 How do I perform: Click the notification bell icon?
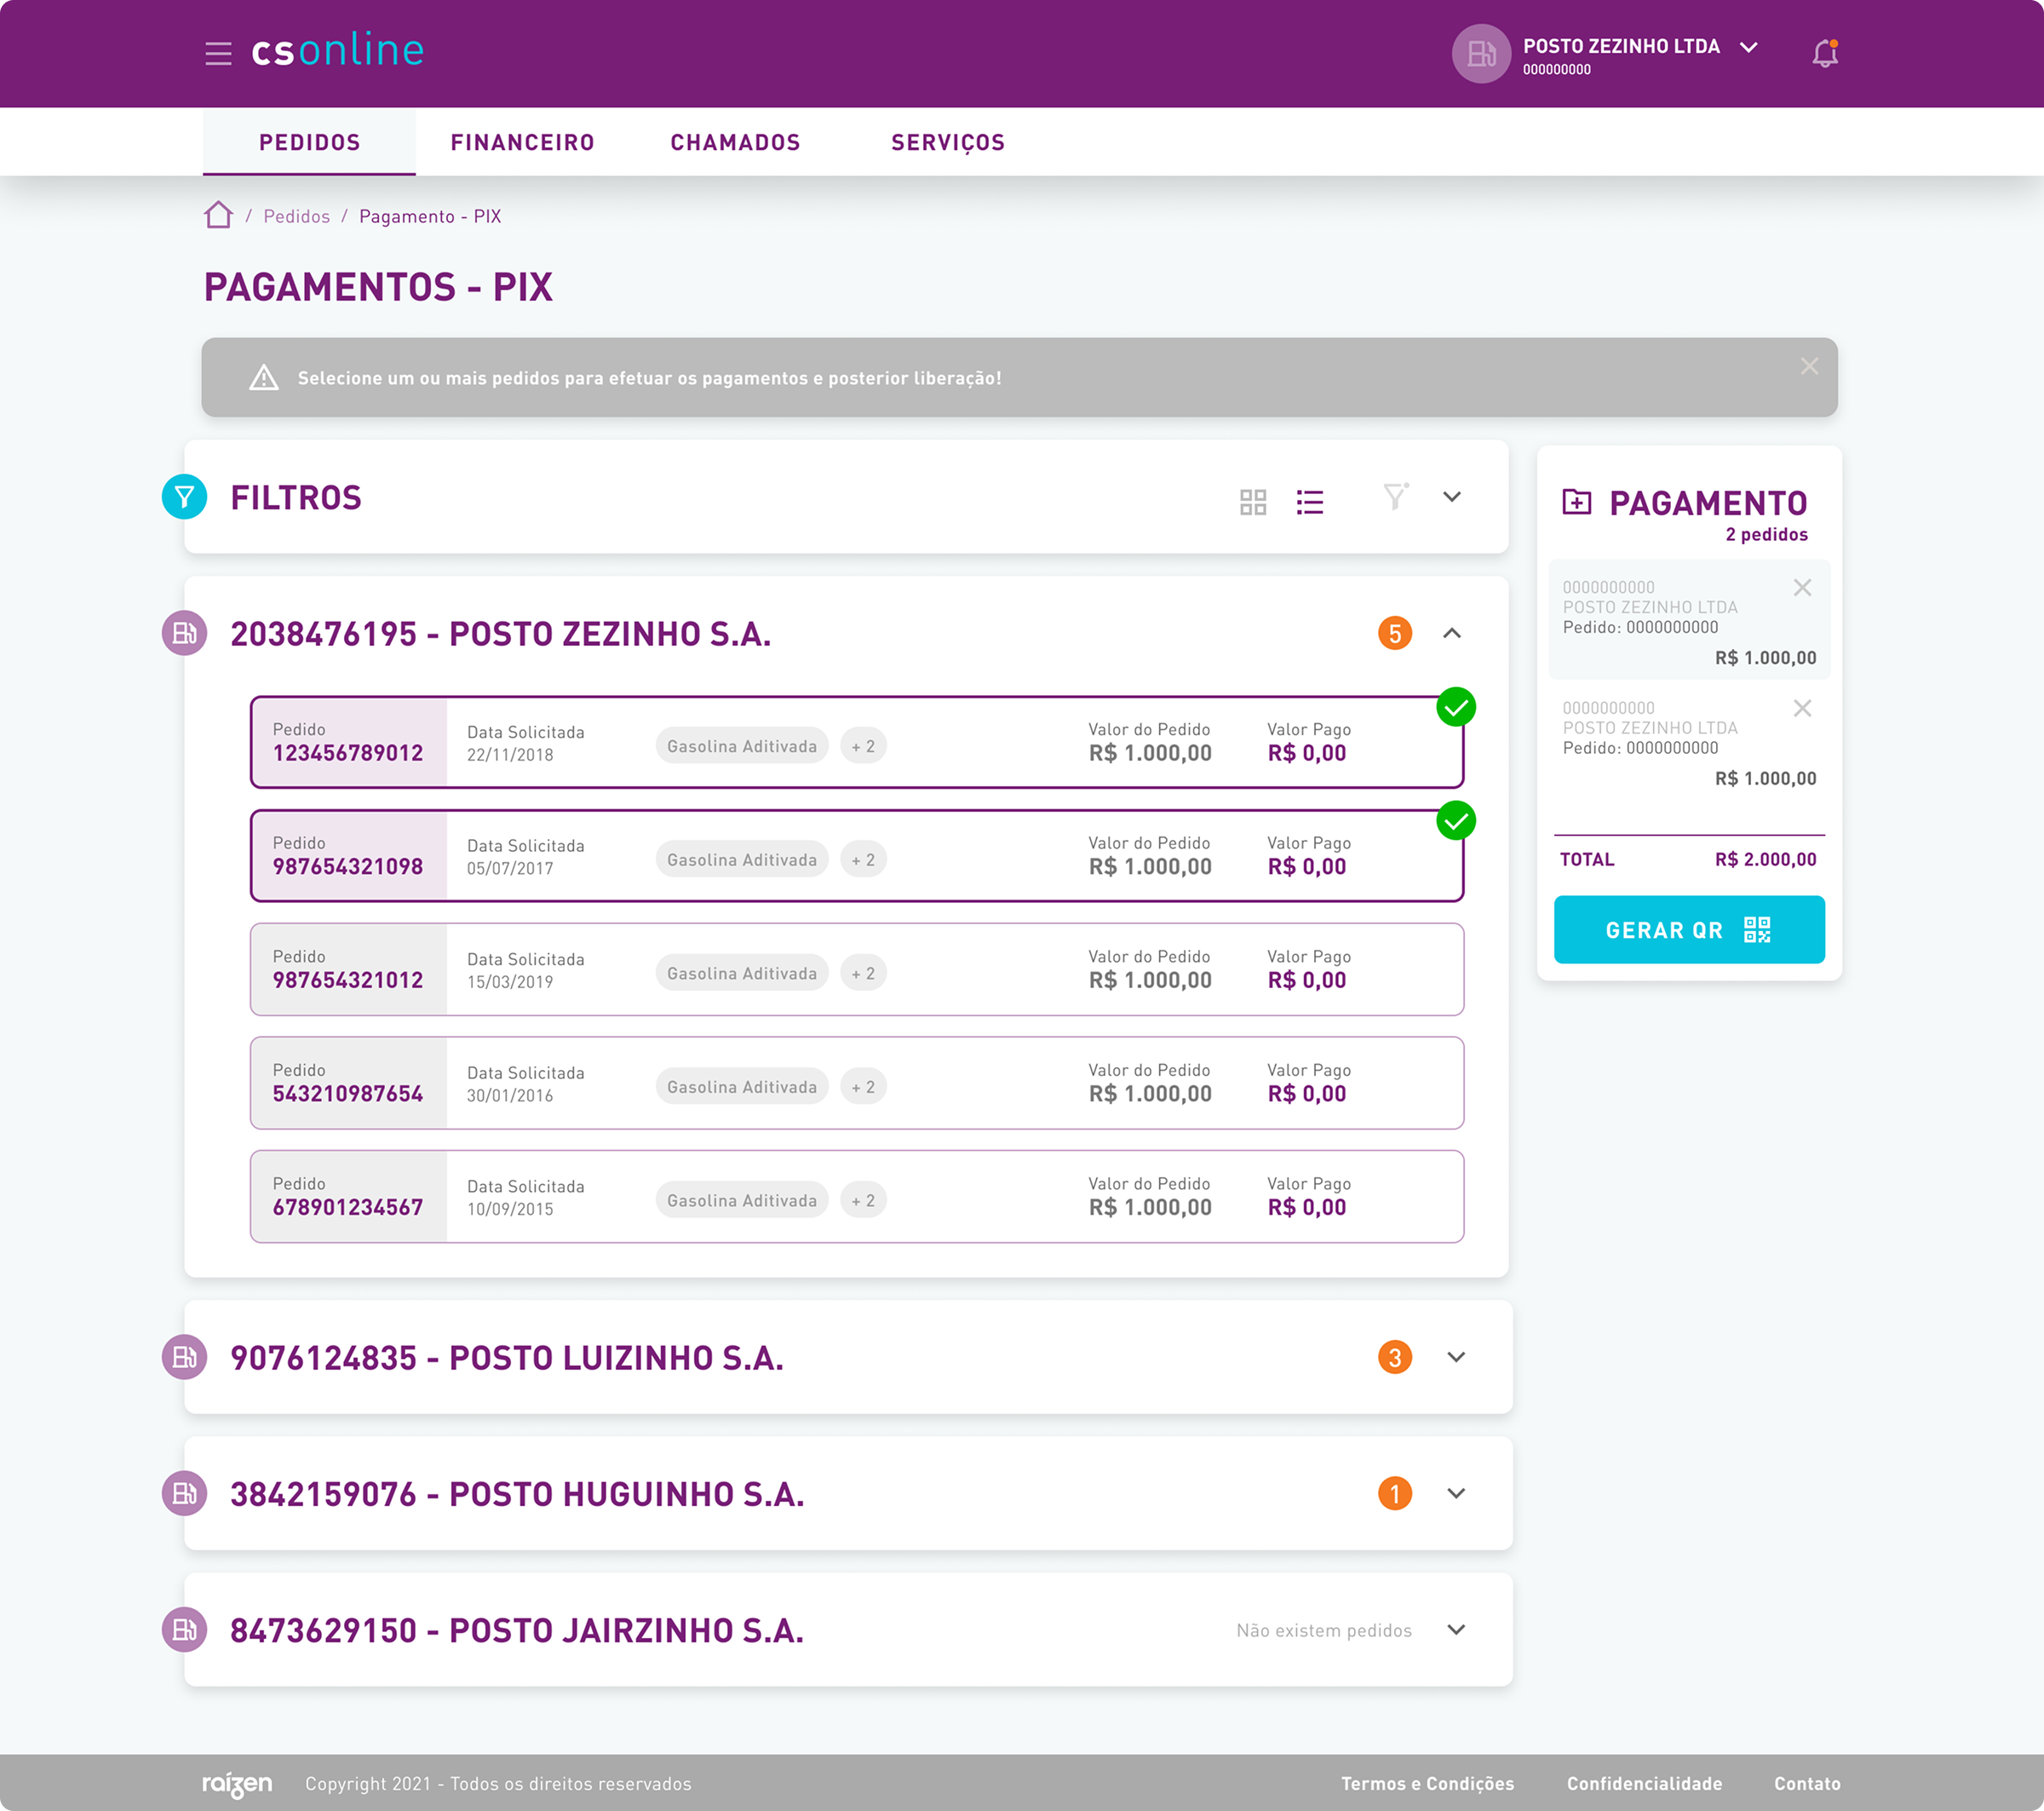pyautogui.click(x=1824, y=53)
